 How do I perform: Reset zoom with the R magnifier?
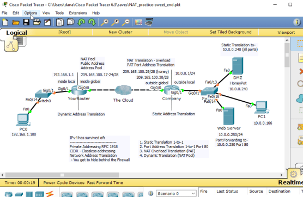point(115,22)
